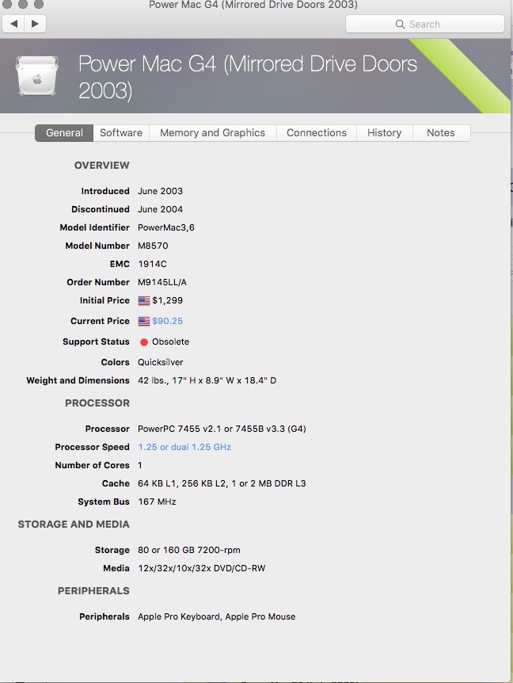513x683 pixels.
Task: Click the window title bar text
Action: [x=253, y=5]
